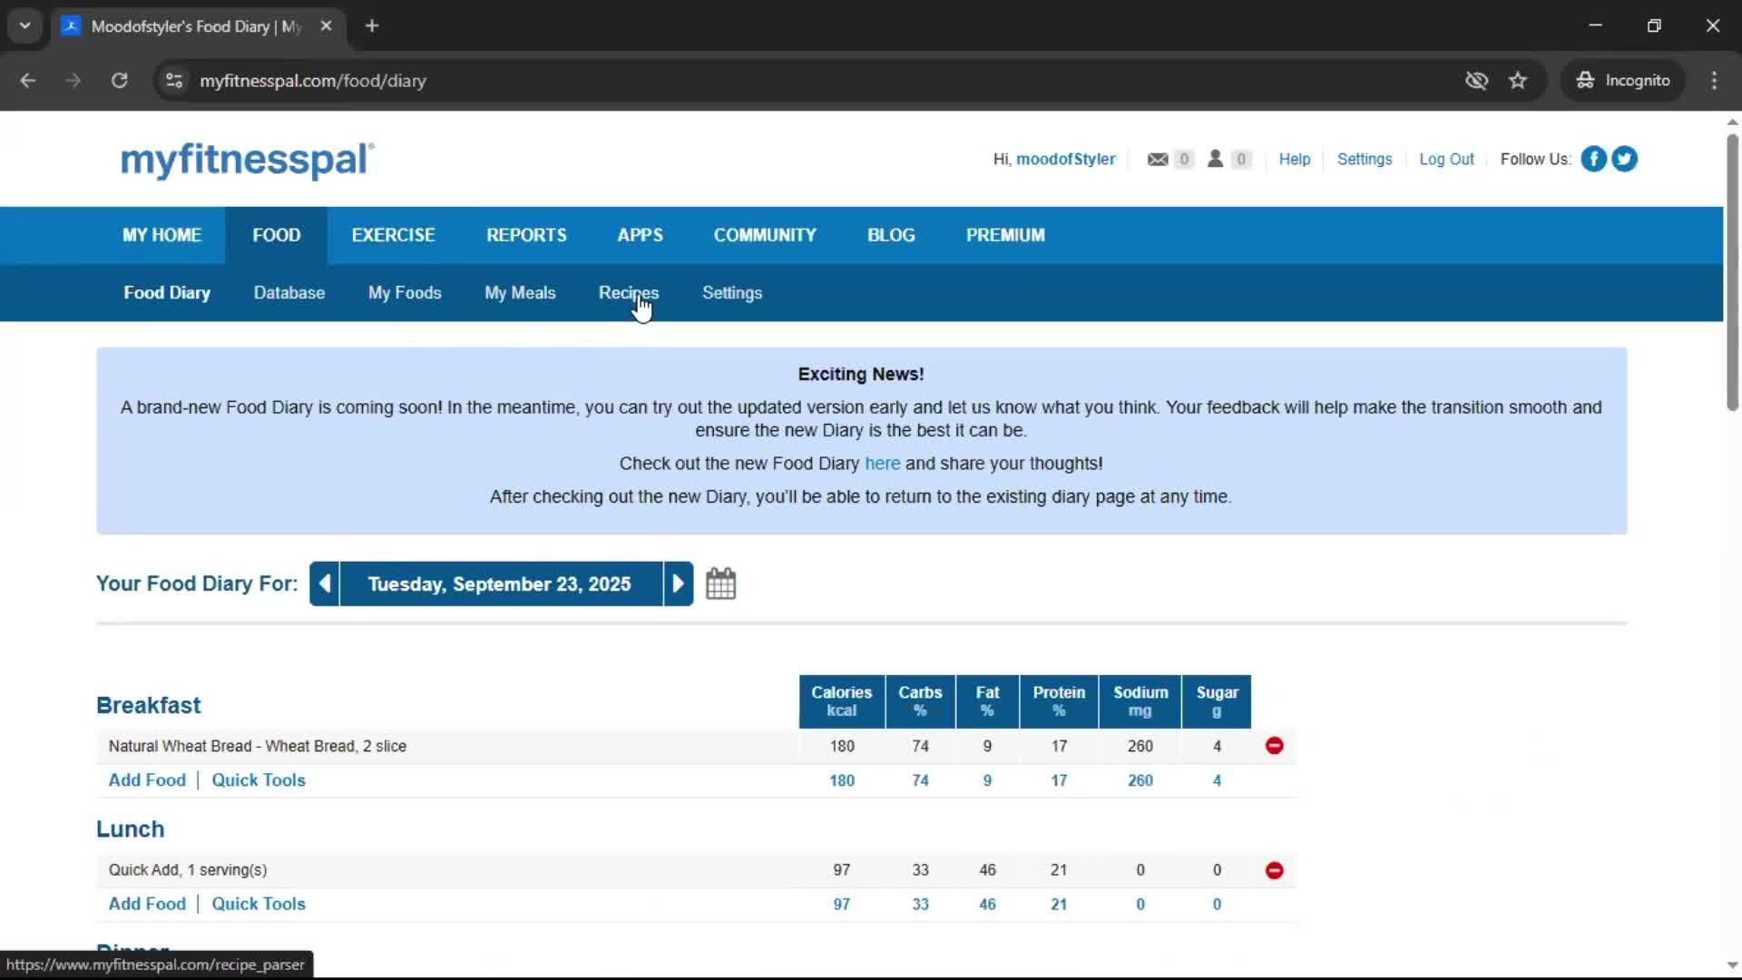The height and width of the screenshot is (980, 1742).
Task: Open new Food Diary 'here' link
Action: (882, 464)
